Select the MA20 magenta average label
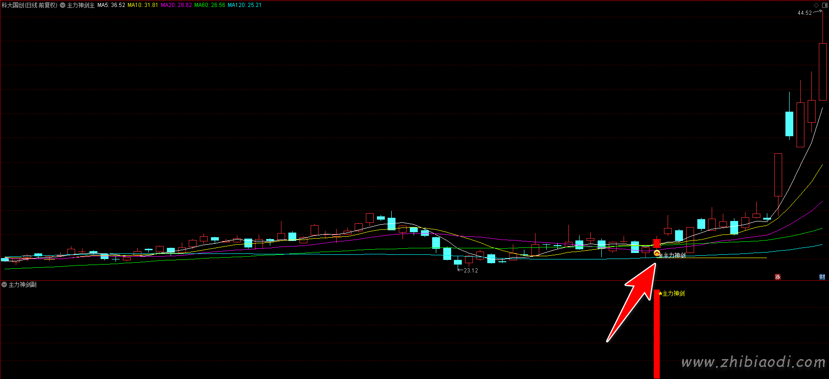 (176, 5)
